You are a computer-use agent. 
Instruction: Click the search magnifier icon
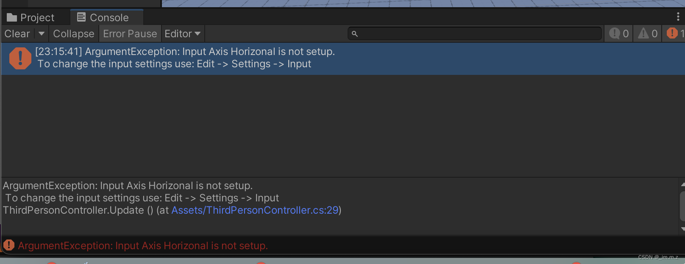tap(355, 34)
